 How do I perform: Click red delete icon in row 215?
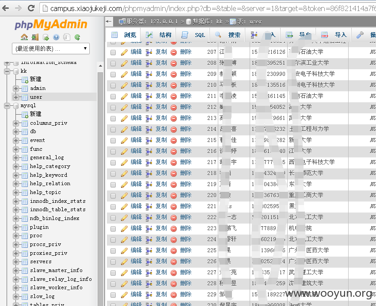click(174, 140)
